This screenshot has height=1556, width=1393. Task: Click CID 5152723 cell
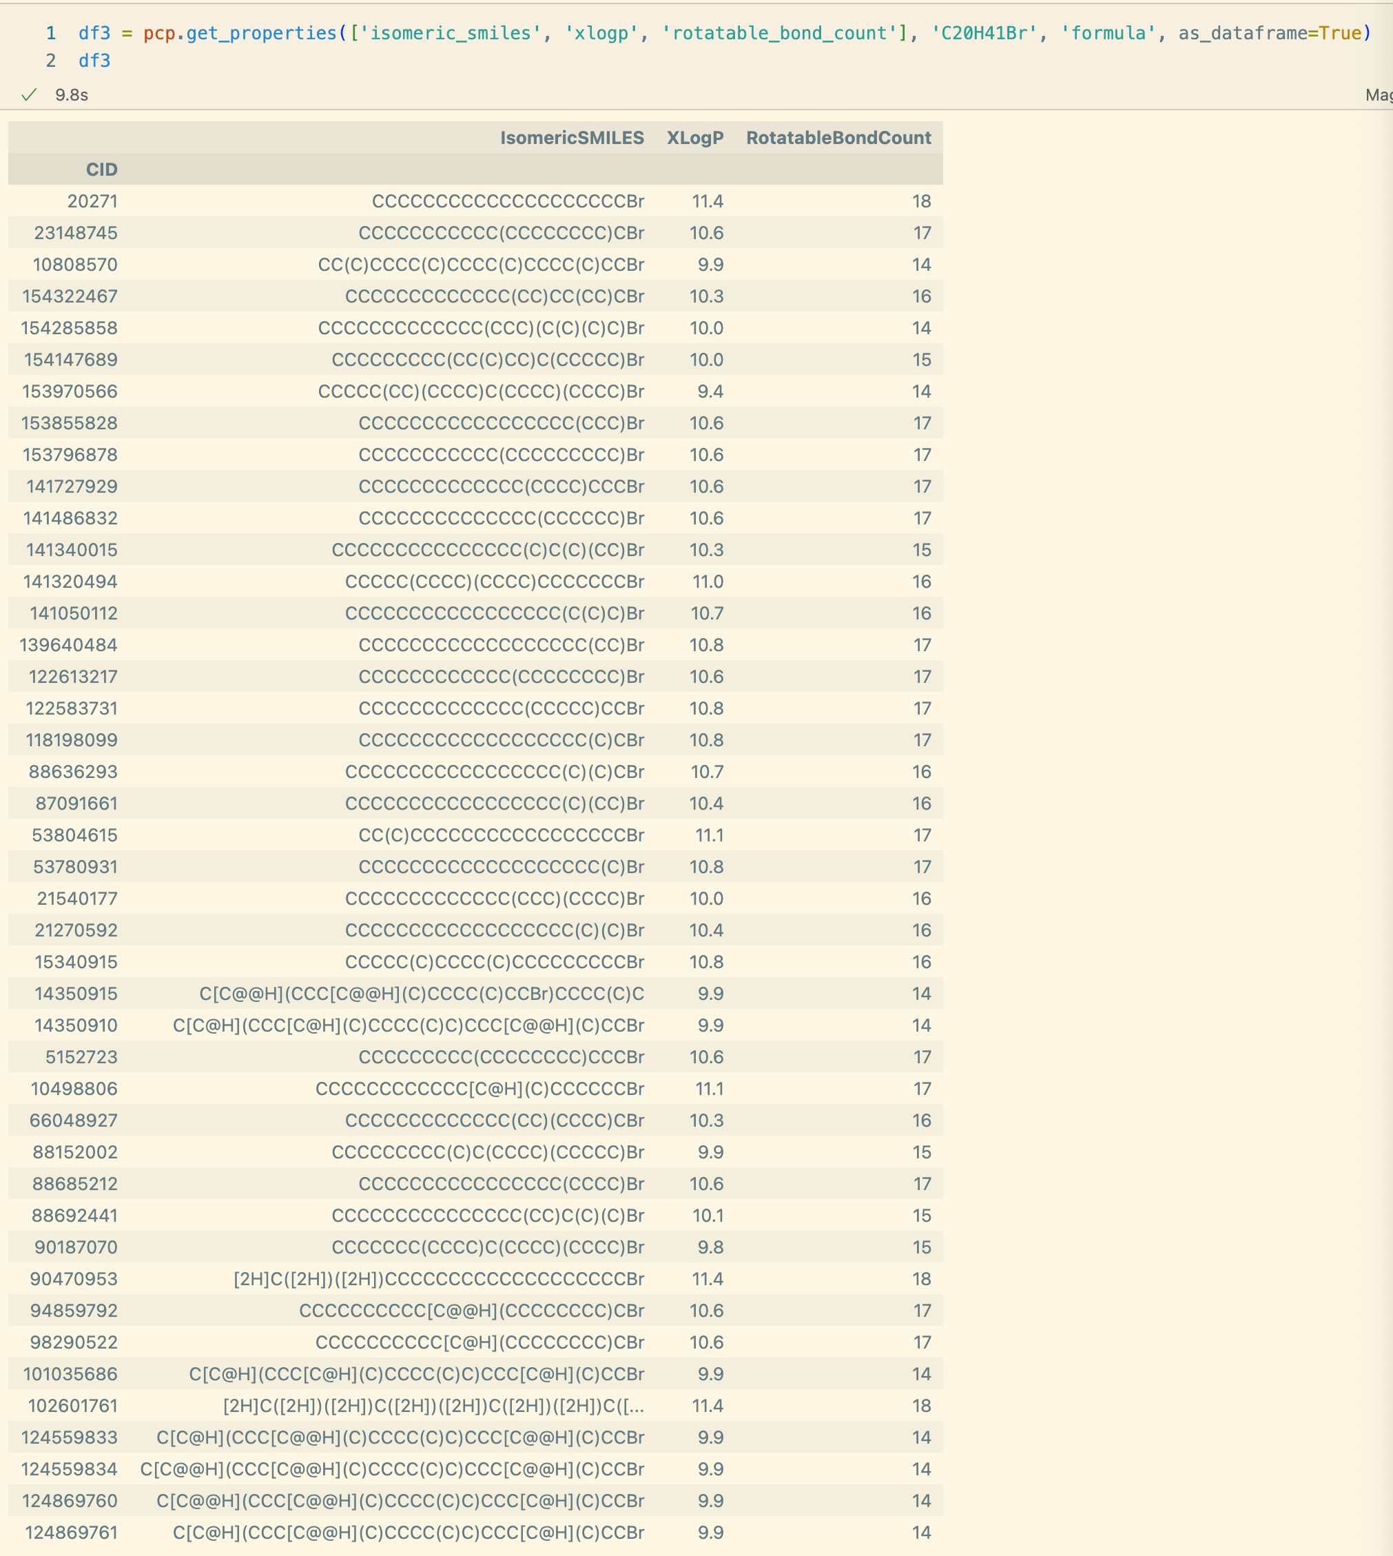click(x=81, y=1058)
